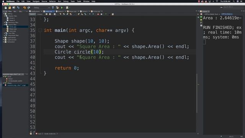Click the Wi-Fi status icon

[217, 1]
